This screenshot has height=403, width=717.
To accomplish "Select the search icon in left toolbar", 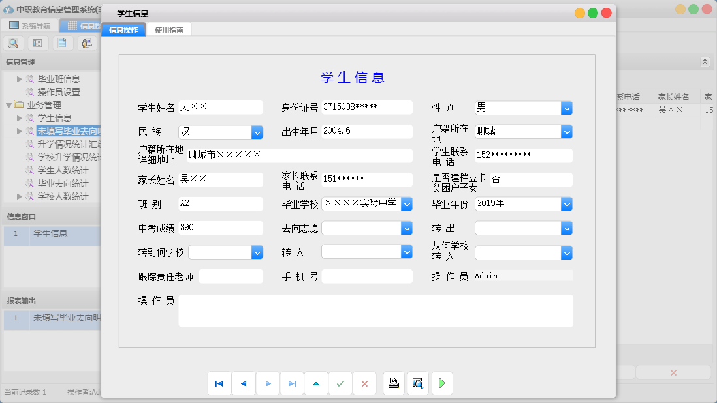I will 13,42.
